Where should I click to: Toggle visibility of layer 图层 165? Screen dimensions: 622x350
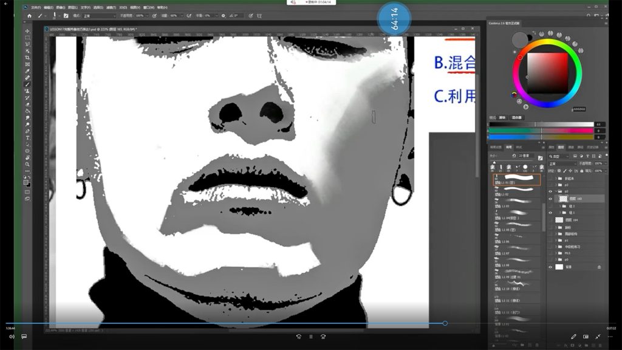[551, 198]
